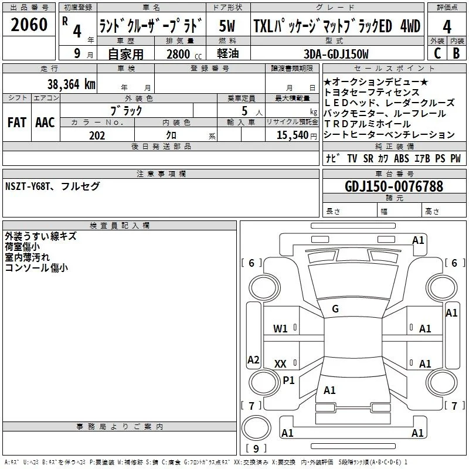Select inspector note 荷室傷小
This screenshot has height=469, width=469.
[22, 247]
